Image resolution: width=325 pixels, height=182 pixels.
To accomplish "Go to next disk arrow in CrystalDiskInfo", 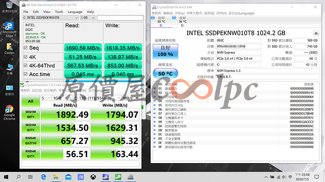I will 316,33.
